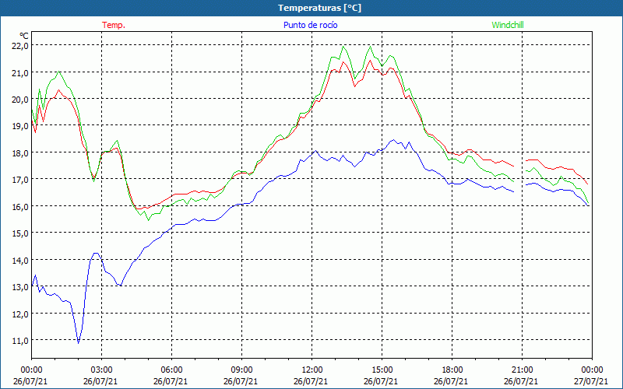Screen dimensions: 623x389
Task: Click the dew point minimum near 02:00
Action: [79, 343]
